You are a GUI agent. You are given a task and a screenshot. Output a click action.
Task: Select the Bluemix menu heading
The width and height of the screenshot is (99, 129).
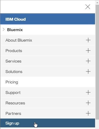[x=15, y=30]
